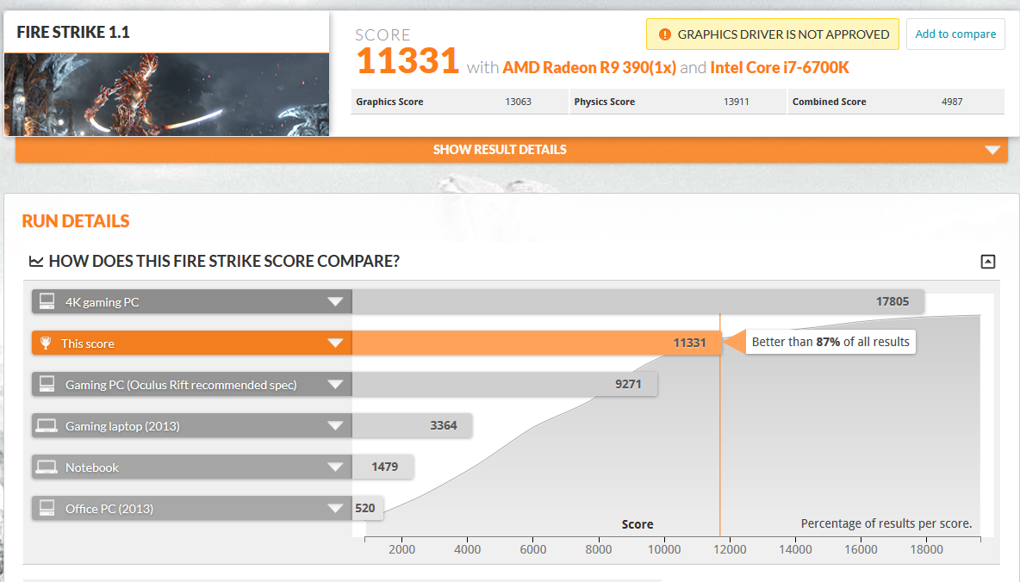Expand Gaming PC Oculus Rift dropdown arrow
The height and width of the screenshot is (582, 1020).
pyautogui.click(x=335, y=384)
